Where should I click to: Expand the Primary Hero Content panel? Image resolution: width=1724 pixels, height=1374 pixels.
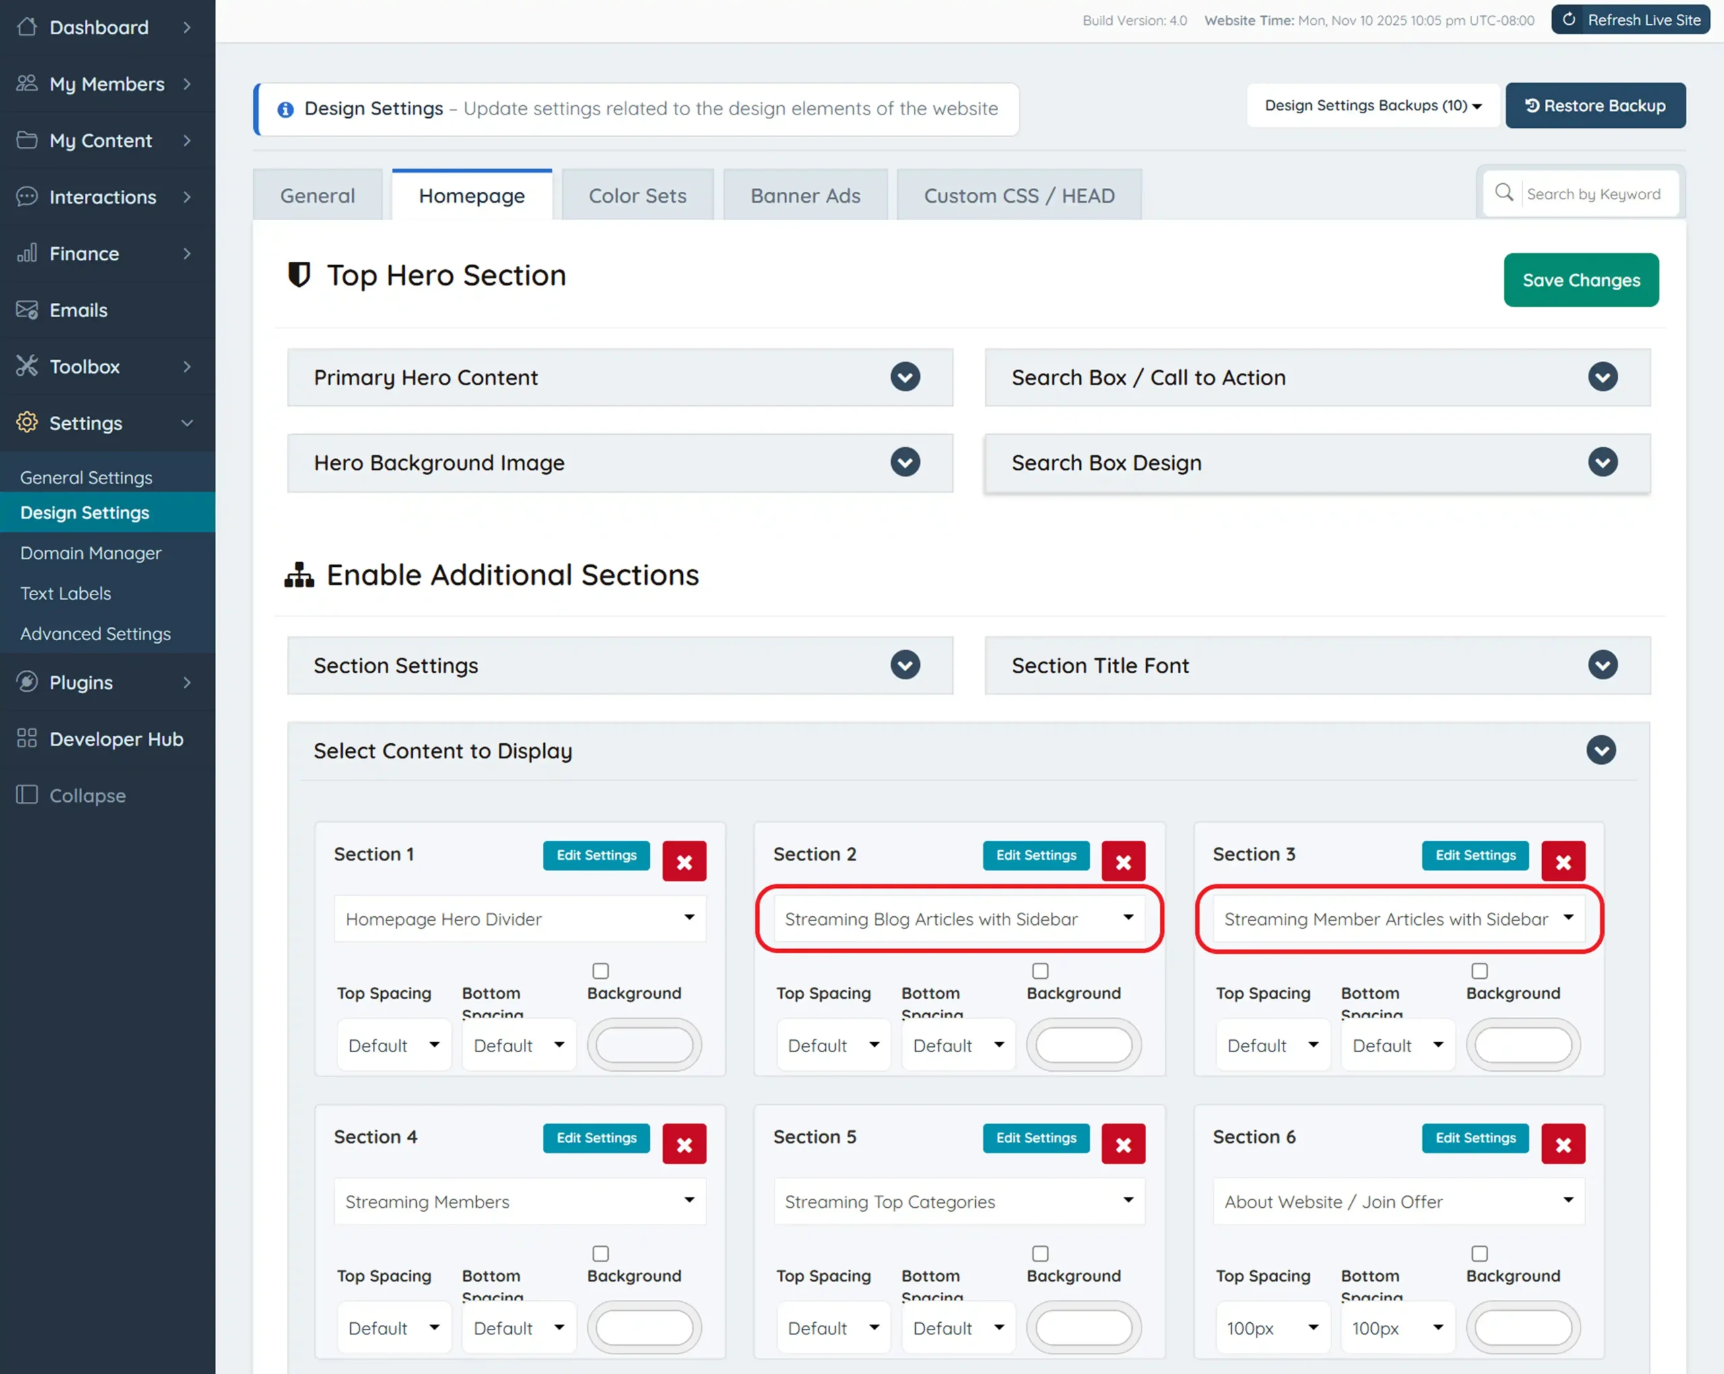click(x=905, y=377)
